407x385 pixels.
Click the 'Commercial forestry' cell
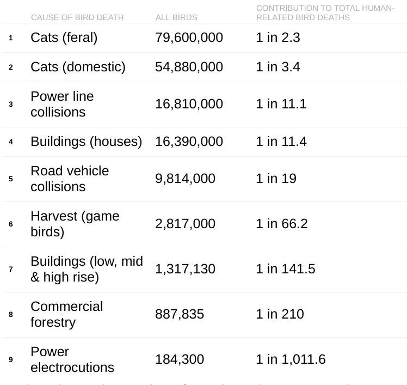click(66, 314)
